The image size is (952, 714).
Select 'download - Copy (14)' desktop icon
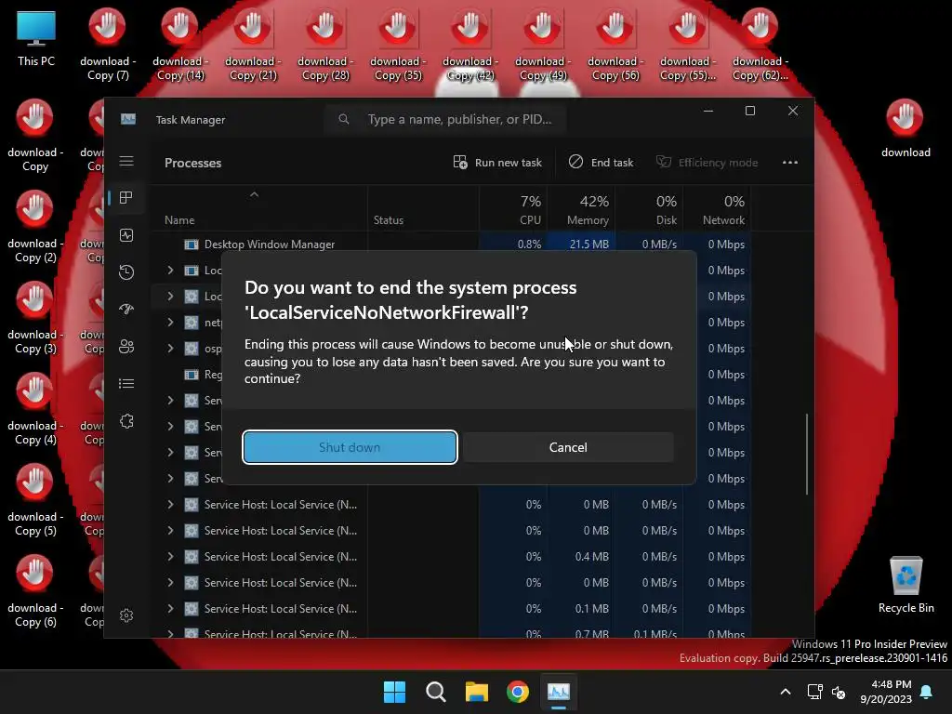point(179,44)
